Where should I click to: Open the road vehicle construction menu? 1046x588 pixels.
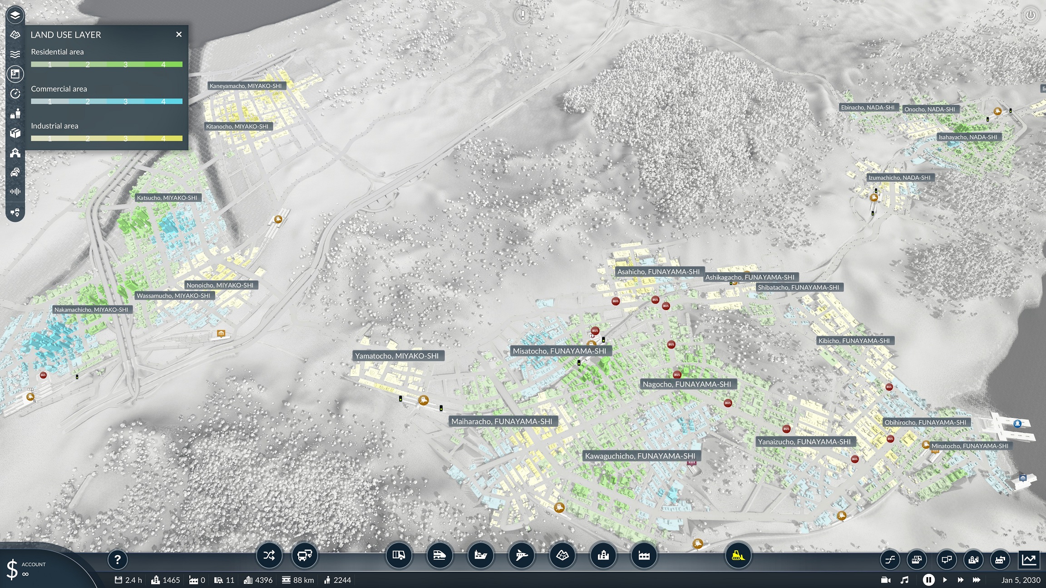tap(399, 555)
